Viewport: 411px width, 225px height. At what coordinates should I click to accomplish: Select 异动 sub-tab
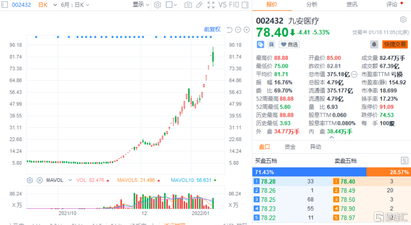pos(315,147)
